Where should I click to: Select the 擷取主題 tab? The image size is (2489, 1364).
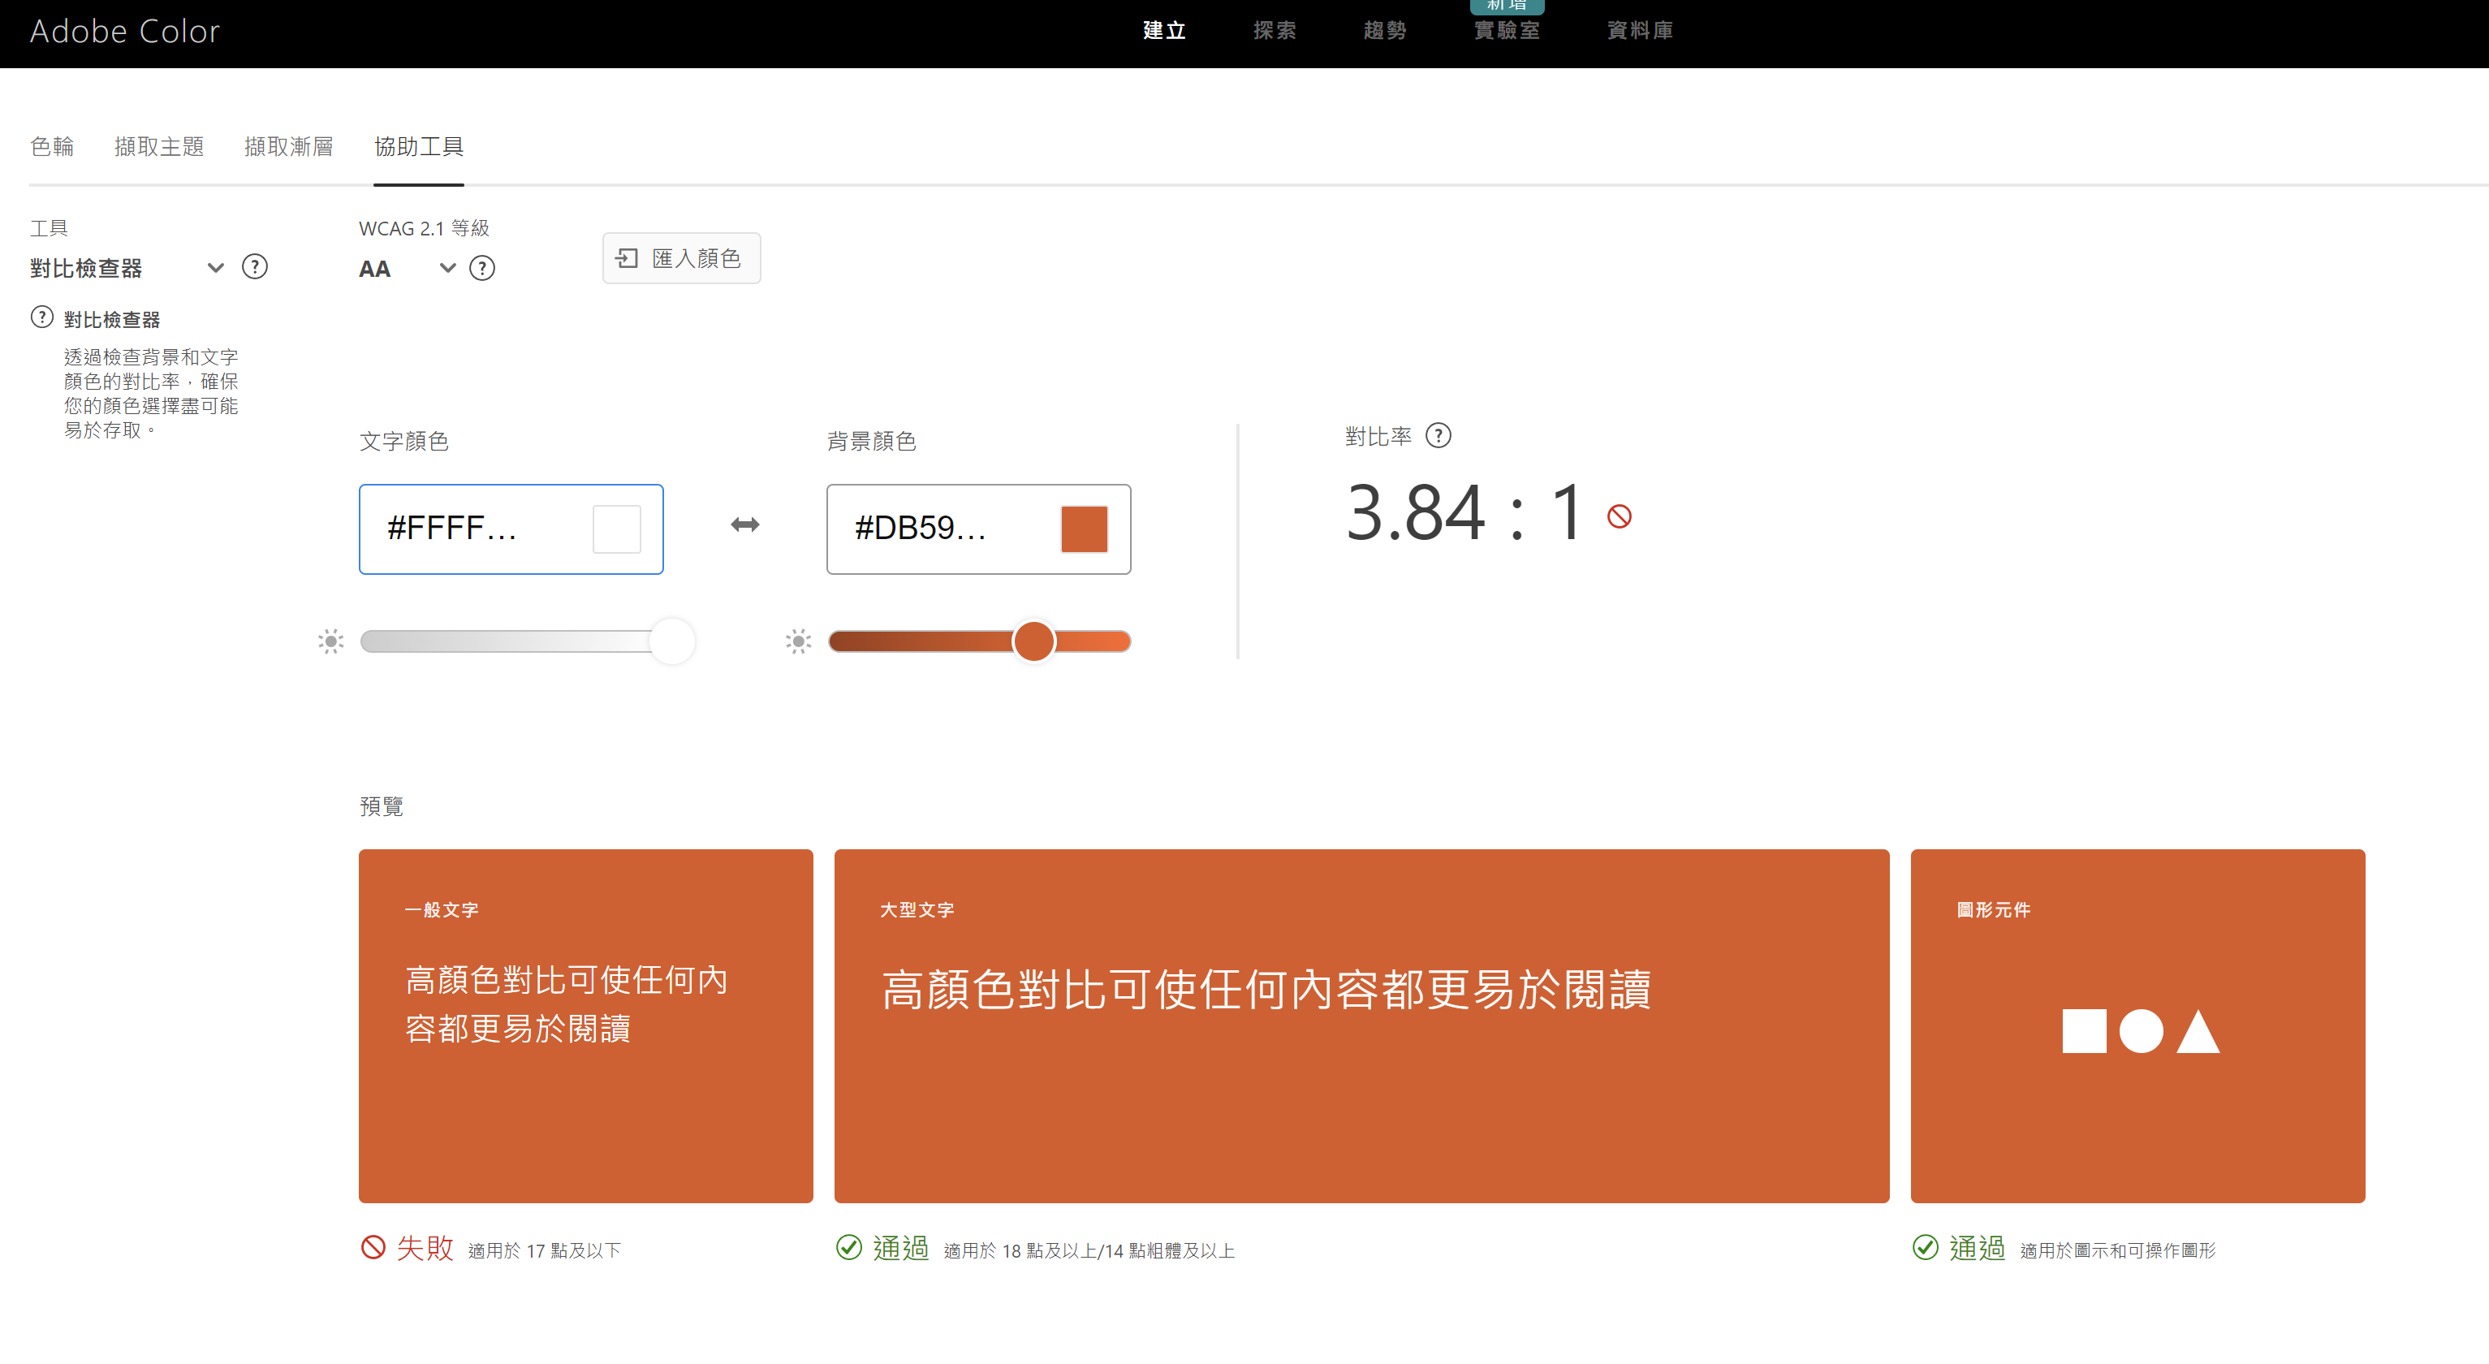158,147
